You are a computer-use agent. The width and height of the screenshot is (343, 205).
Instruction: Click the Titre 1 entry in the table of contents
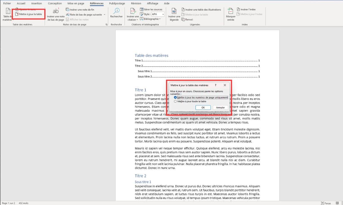(197, 61)
